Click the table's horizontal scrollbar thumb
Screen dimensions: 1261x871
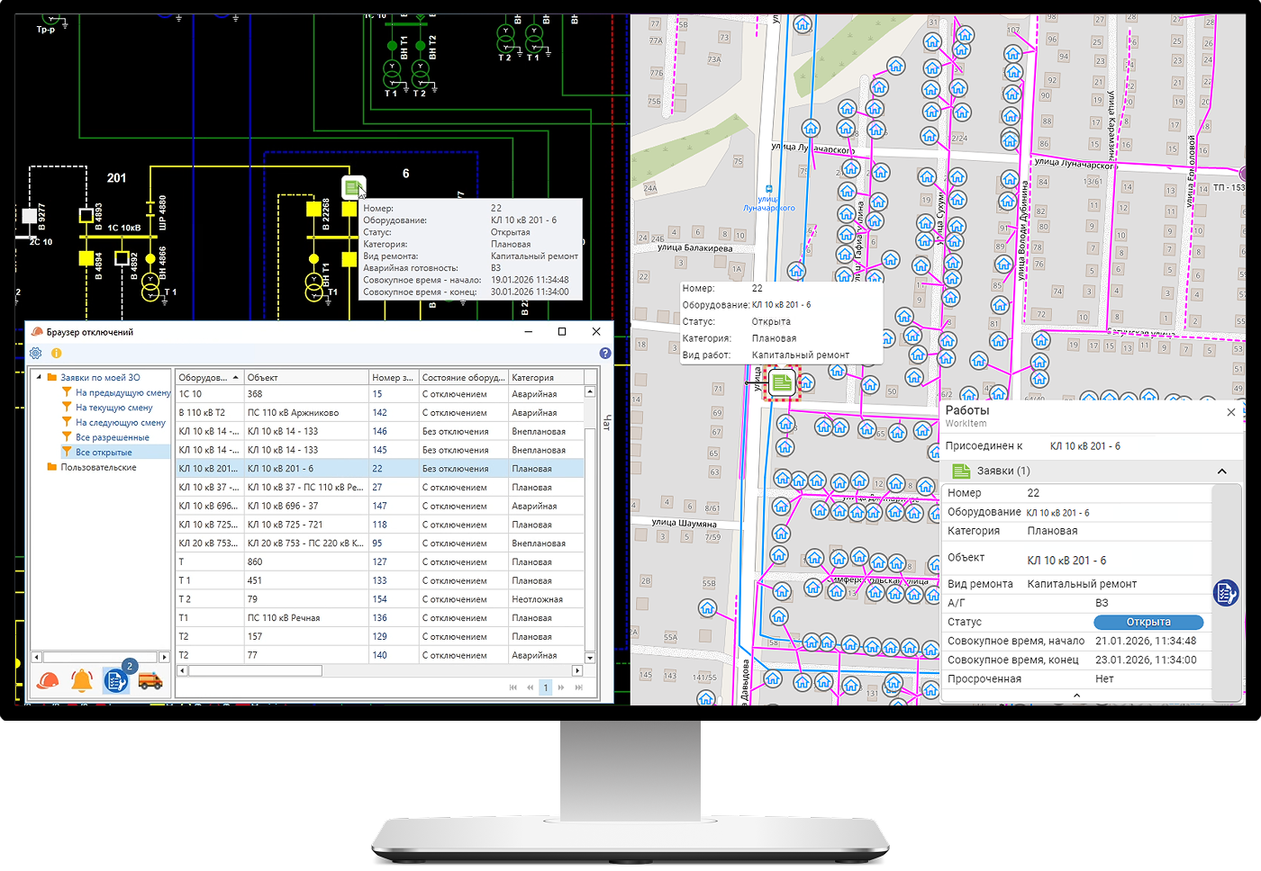pos(255,670)
